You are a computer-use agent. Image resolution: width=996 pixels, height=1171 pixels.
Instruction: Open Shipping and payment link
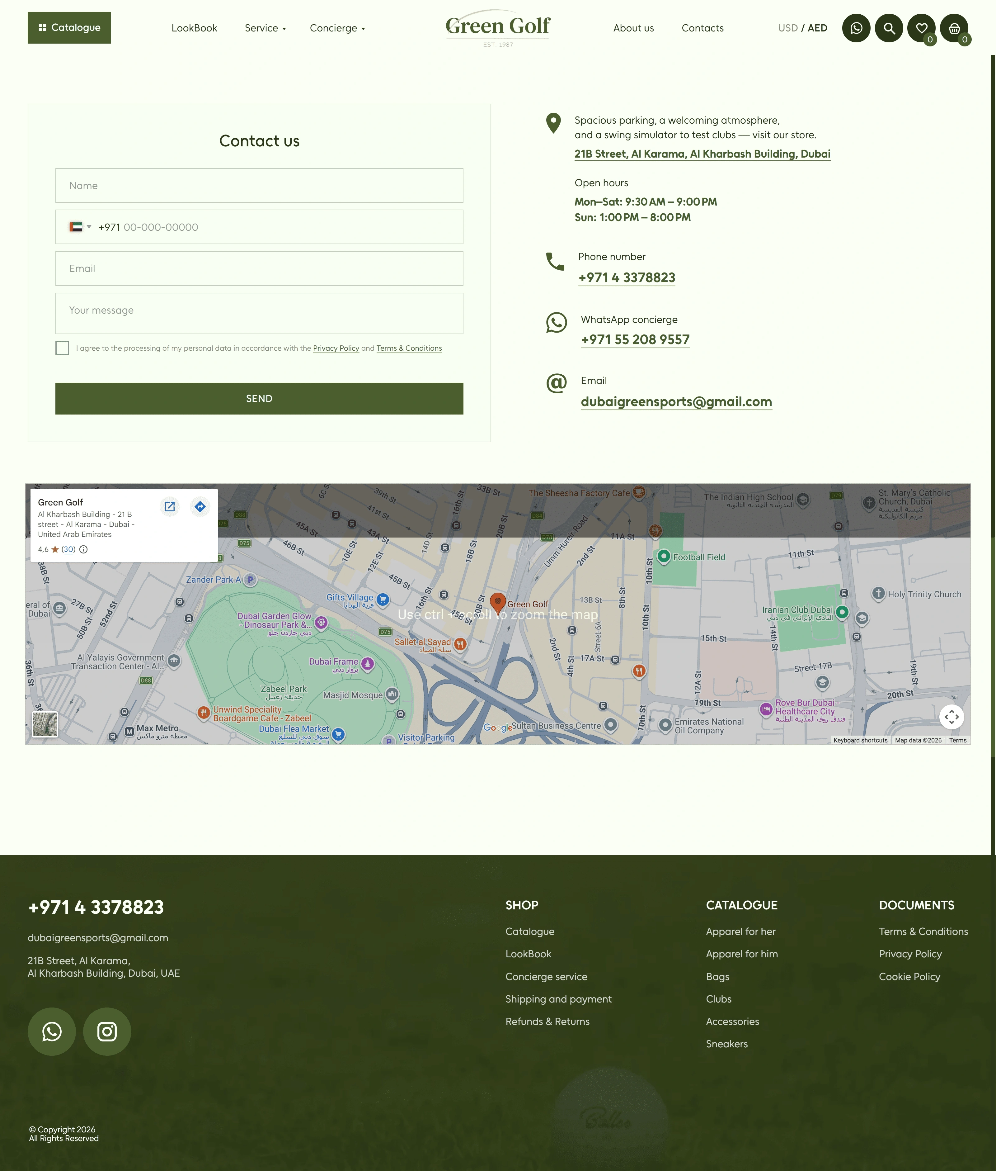pos(558,999)
